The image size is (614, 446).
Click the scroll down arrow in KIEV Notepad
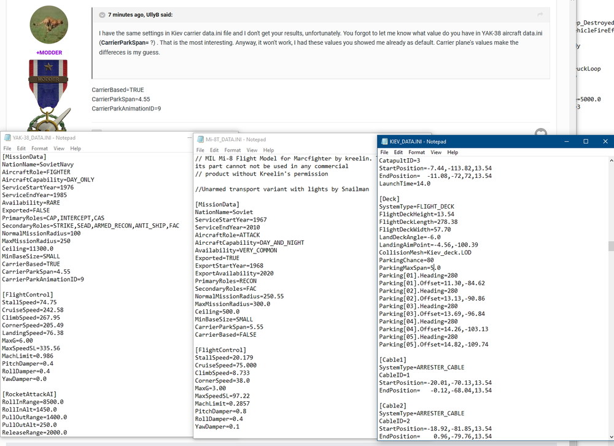click(x=611, y=437)
